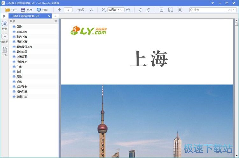
Task: Maximize the WinReader window
Action: [227, 3]
